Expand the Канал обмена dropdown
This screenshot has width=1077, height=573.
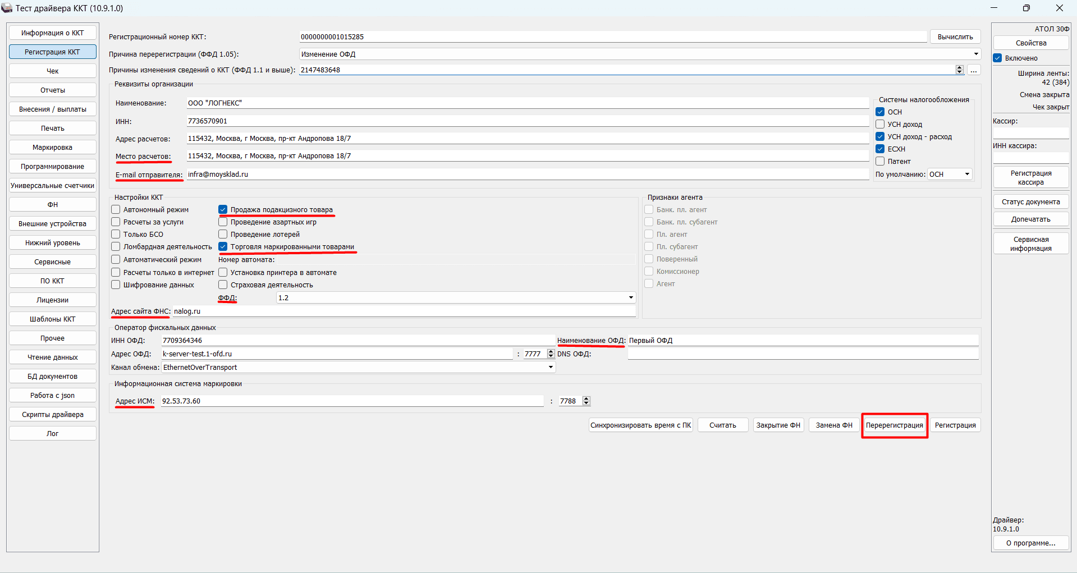[x=551, y=367]
